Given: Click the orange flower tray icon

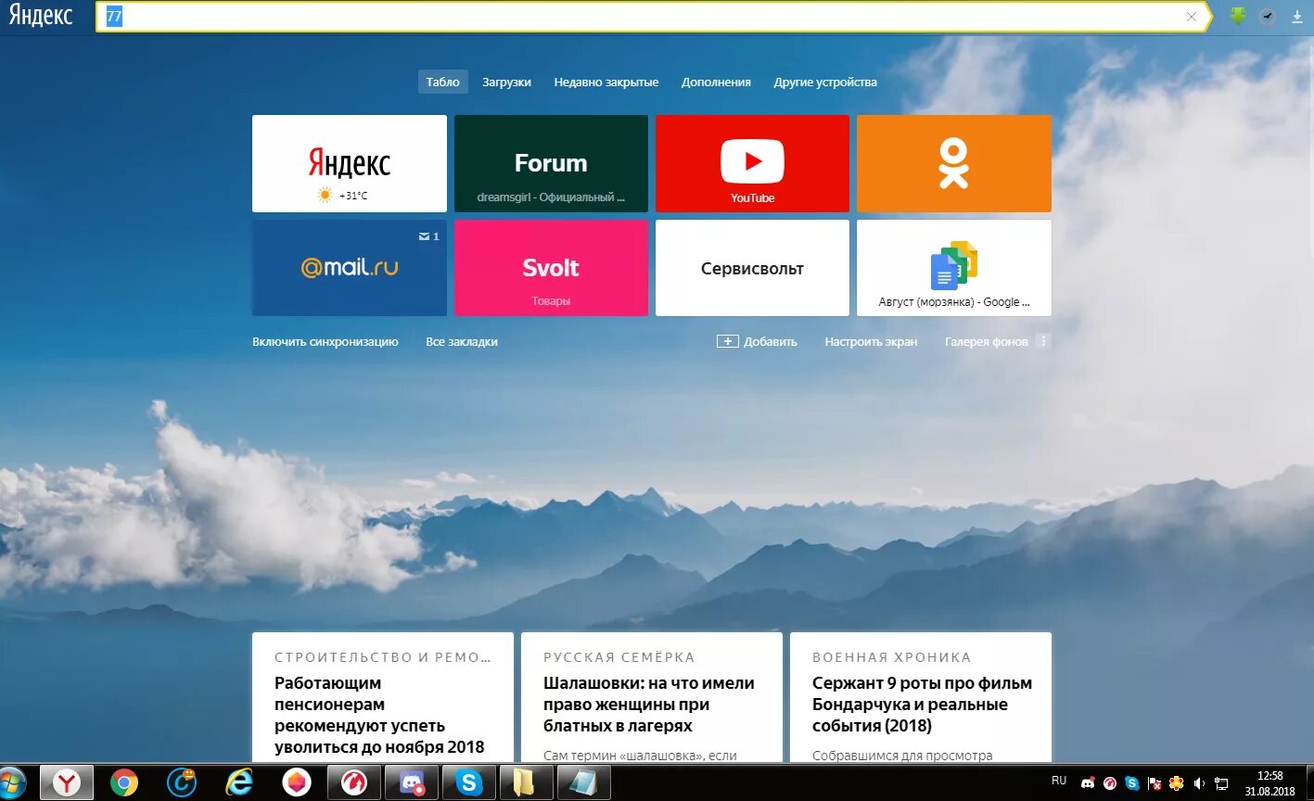Looking at the screenshot, I should (x=1176, y=783).
